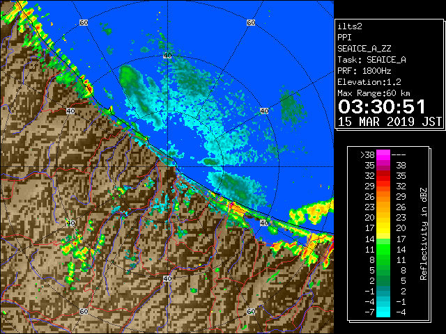Pick the red-orange 29 to 32 dBZ swatch
This screenshot has height=334, width=446.
pyautogui.click(x=383, y=186)
